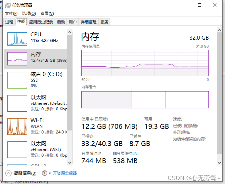Image resolution: width=225 pixels, height=184 pixels.
Task: Click the main panel scroll-up arrow
Action: 219,30
